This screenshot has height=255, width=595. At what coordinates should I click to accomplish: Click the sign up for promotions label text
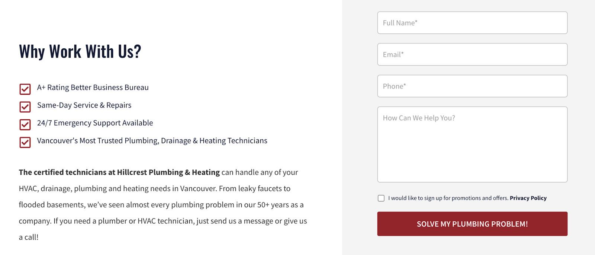pos(448,198)
